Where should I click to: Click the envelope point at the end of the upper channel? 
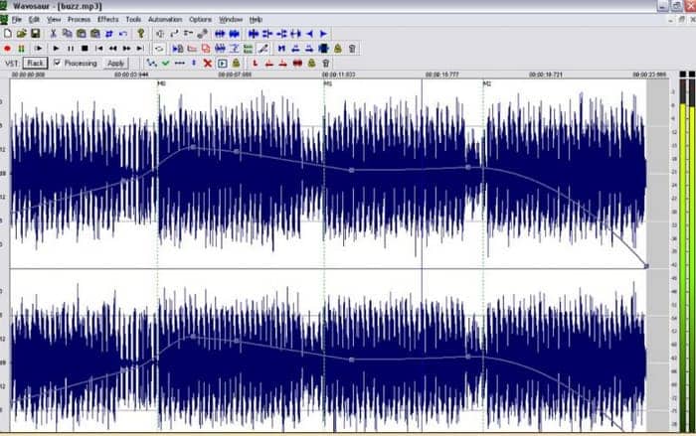pyautogui.click(x=645, y=265)
